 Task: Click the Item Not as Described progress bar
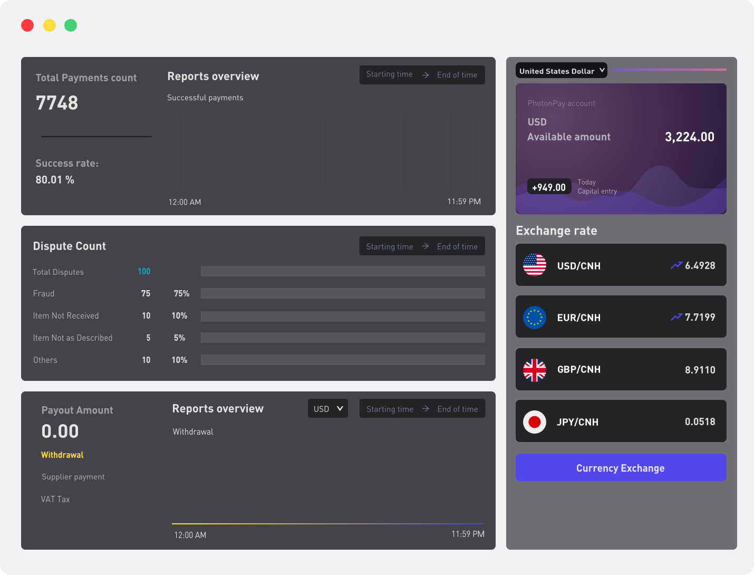point(343,338)
